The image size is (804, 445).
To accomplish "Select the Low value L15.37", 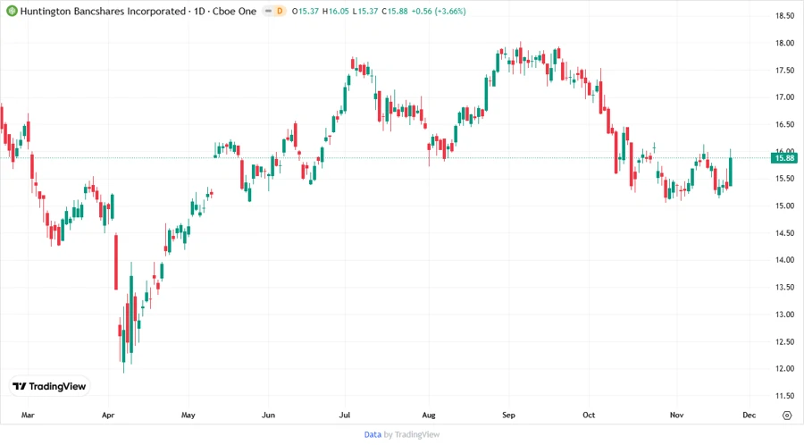I will (365, 11).
